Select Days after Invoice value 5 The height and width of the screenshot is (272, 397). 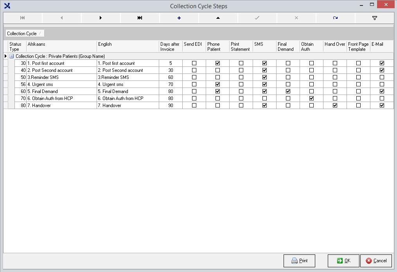[x=171, y=63]
